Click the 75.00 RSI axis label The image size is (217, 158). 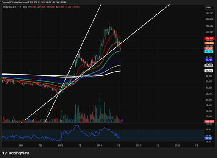pyautogui.click(x=209, y=130)
